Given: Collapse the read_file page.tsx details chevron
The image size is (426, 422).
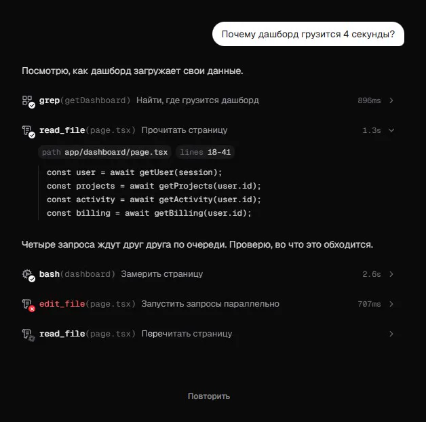Looking at the screenshot, I should coord(391,130).
